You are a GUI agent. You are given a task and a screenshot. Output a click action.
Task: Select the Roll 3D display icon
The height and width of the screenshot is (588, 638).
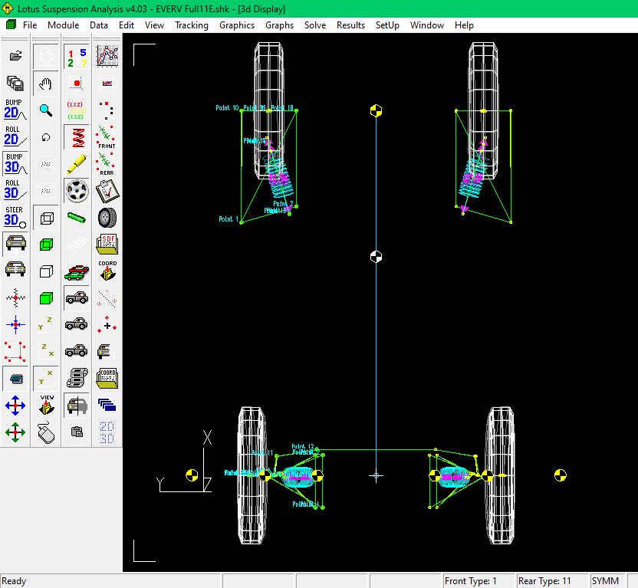(15, 190)
